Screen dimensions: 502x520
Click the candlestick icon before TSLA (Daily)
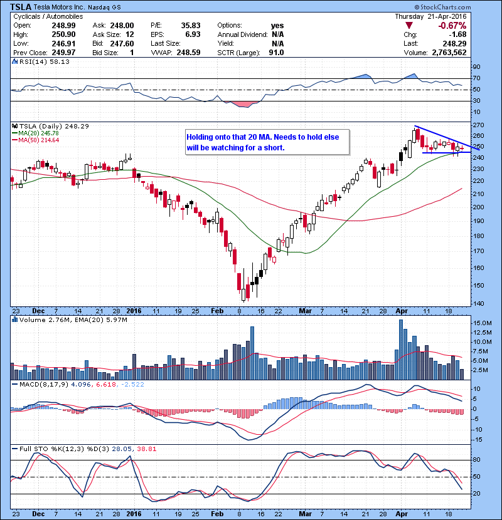click(15, 126)
